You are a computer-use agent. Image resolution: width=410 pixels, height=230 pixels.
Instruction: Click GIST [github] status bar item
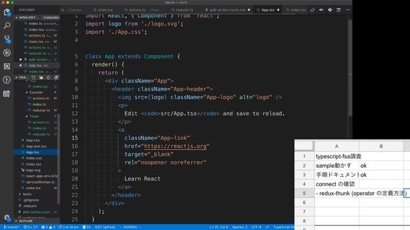pos(105,227)
